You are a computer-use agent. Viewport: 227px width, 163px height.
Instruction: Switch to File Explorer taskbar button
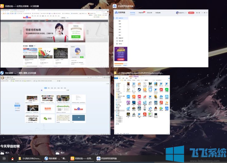tap(30, 159)
